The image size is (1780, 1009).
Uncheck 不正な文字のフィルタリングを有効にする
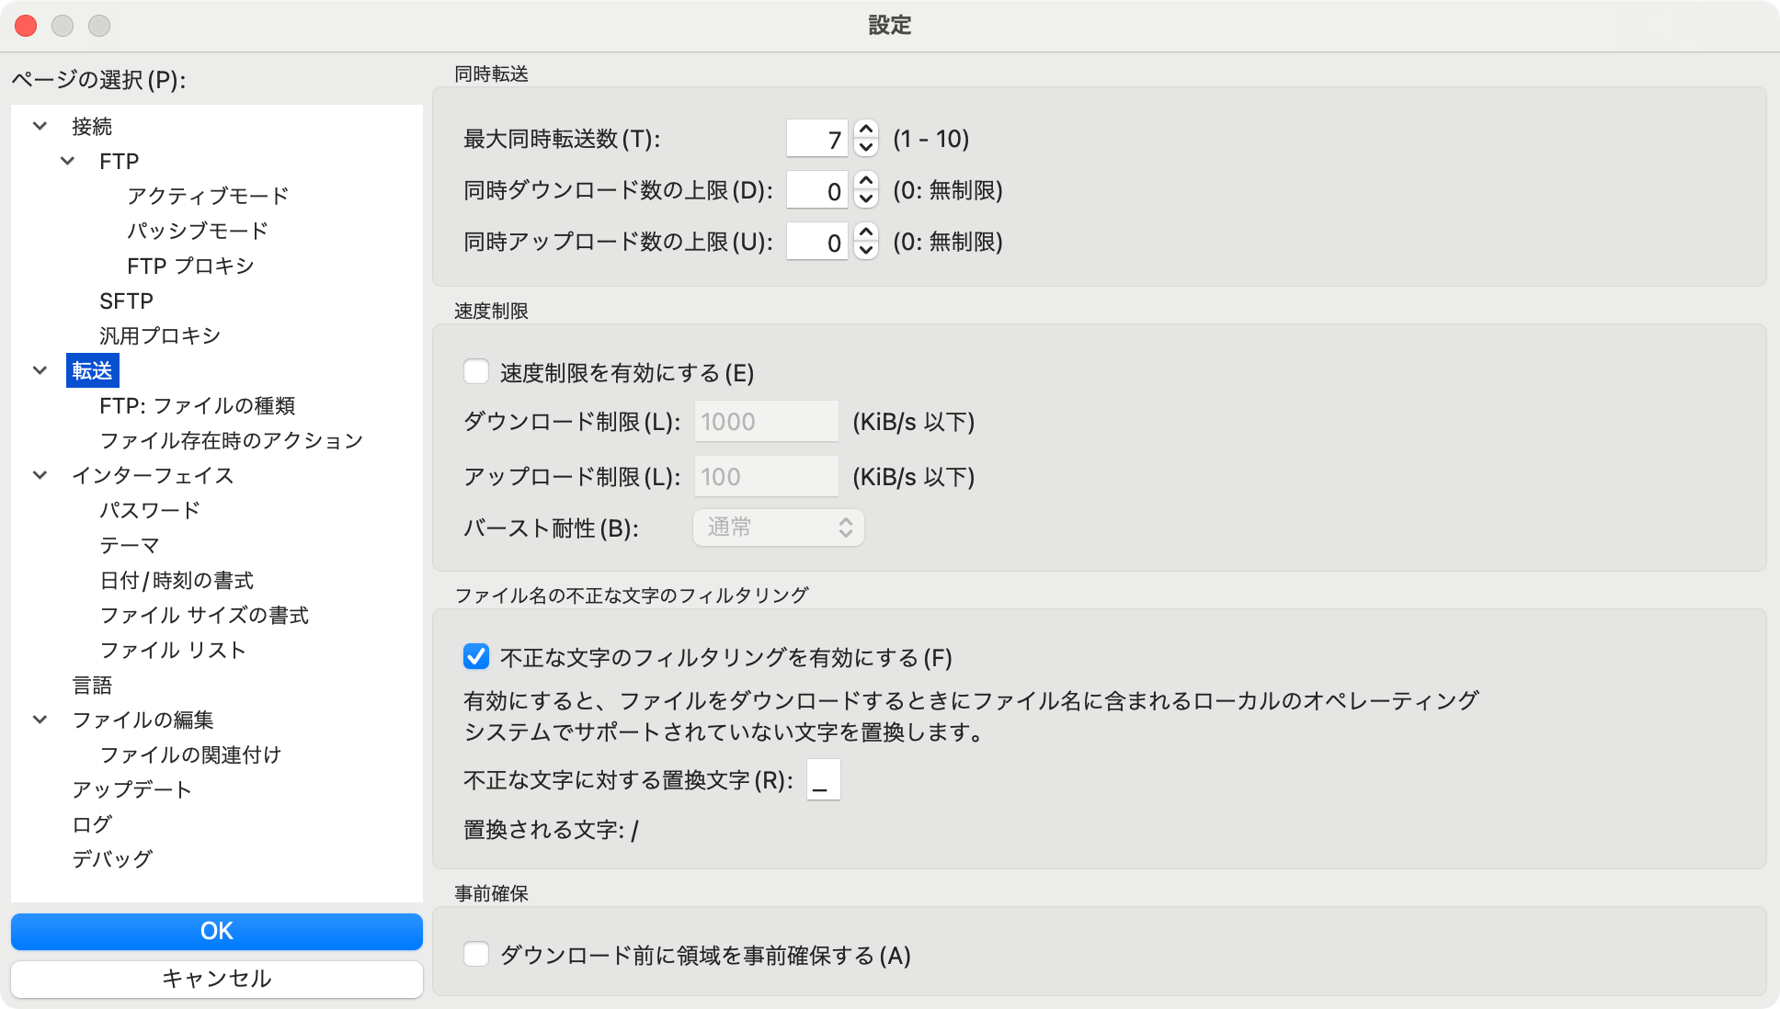tap(476, 657)
